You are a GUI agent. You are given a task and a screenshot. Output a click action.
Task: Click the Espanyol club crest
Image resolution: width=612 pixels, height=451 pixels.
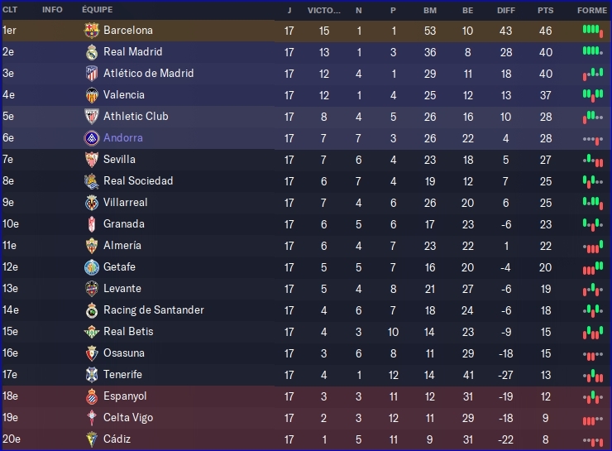(x=92, y=396)
